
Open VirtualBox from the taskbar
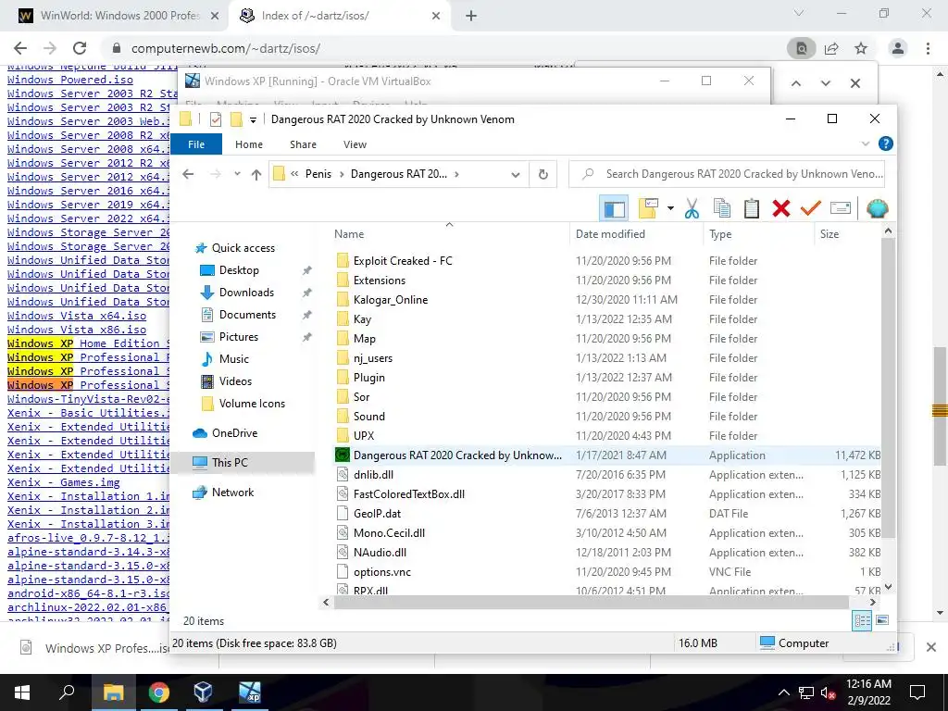click(x=203, y=692)
